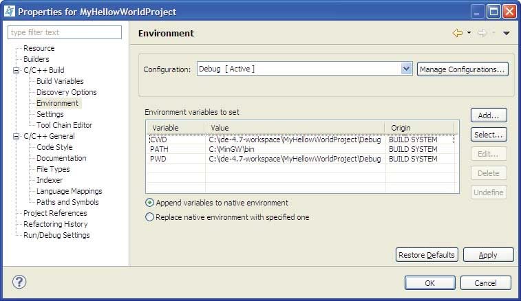Screen dimensions: 521x301
Task: Open the Back history dropdown arrow
Action: click(x=469, y=33)
